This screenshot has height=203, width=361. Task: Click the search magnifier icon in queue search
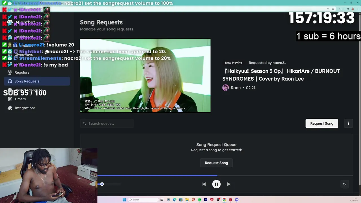click(x=84, y=123)
